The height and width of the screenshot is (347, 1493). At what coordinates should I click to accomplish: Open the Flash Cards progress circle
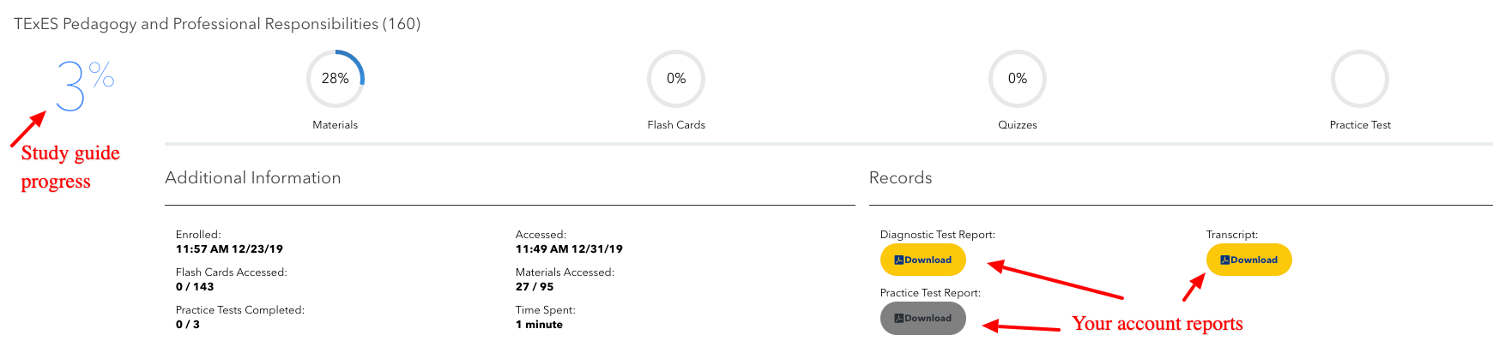coord(676,79)
